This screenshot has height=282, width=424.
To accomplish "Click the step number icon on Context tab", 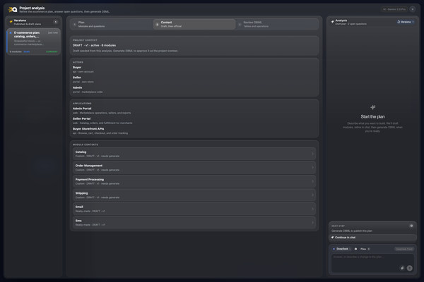I will 157,25.
